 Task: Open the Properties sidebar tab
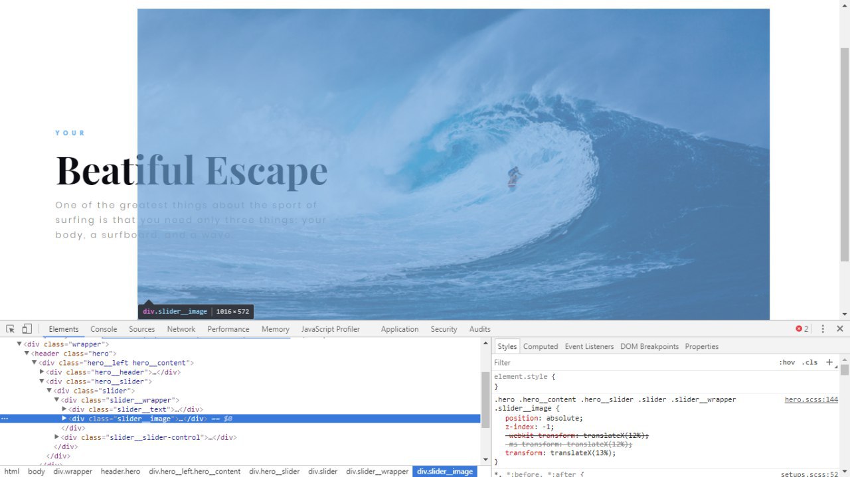pos(702,346)
